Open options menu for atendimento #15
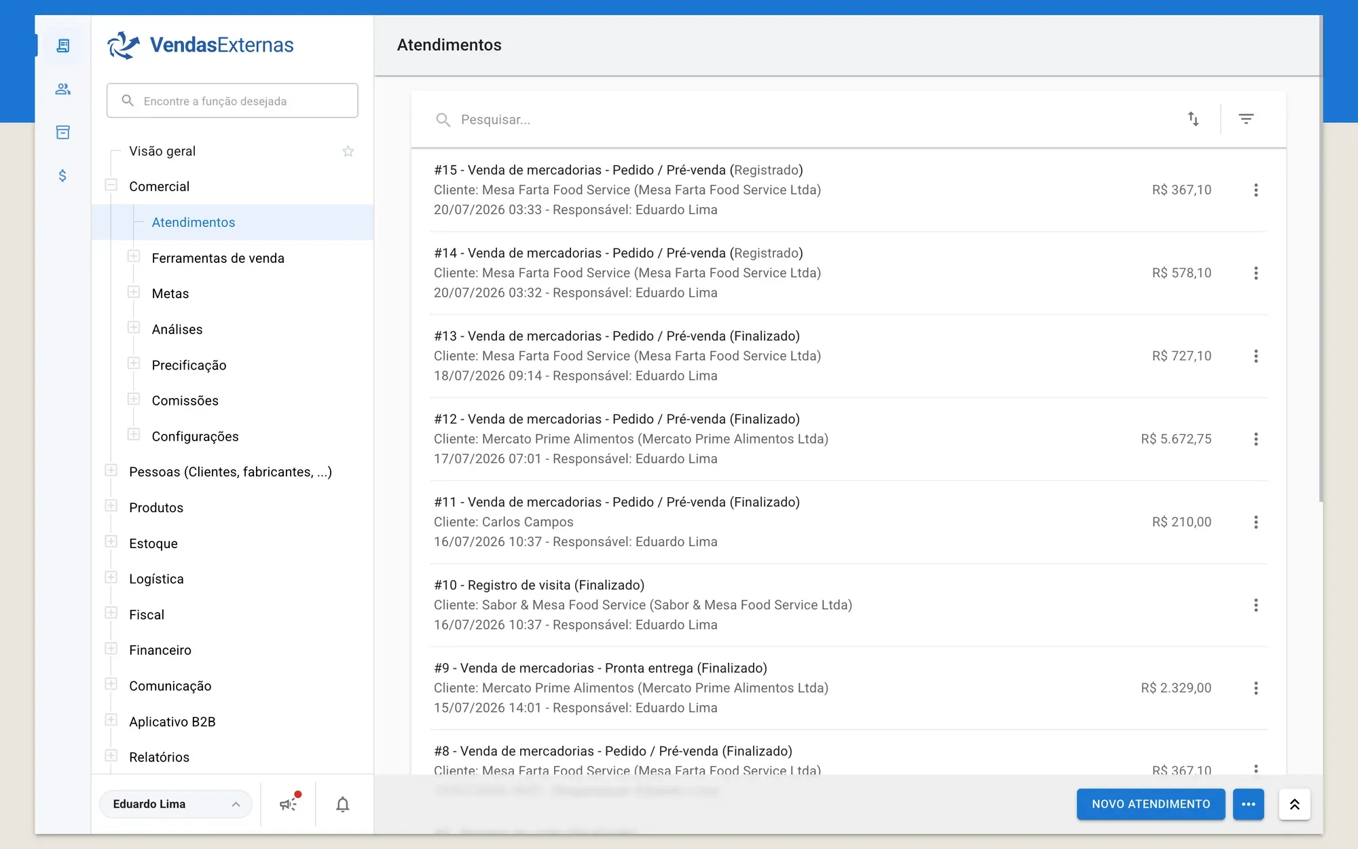The height and width of the screenshot is (849, 1358). coord(1256,190)
